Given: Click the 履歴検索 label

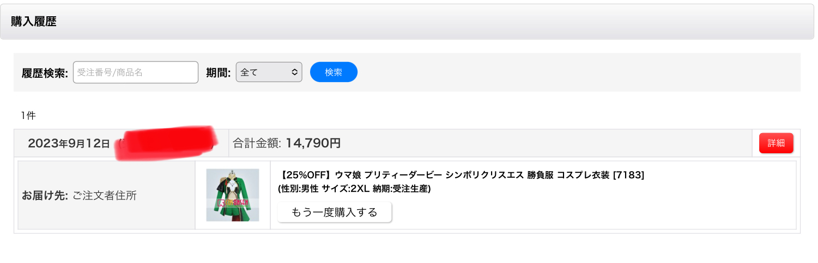Looking at the screenshot, I should tap(45, 73).
